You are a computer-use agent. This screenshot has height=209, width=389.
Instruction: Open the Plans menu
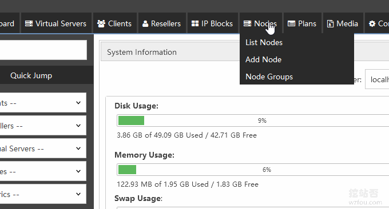(x=303, y=23)
